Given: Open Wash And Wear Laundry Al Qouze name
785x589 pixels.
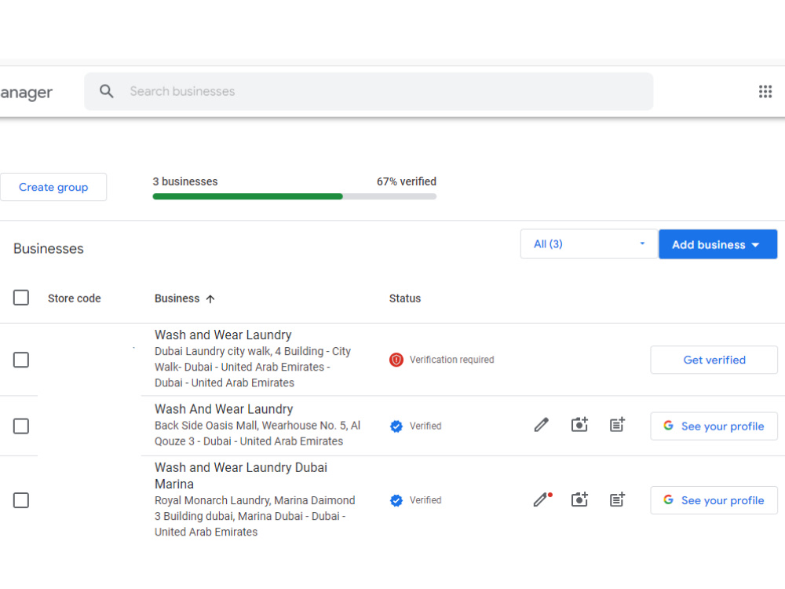Looking at the screenshot, I should [x=223, y=409].
